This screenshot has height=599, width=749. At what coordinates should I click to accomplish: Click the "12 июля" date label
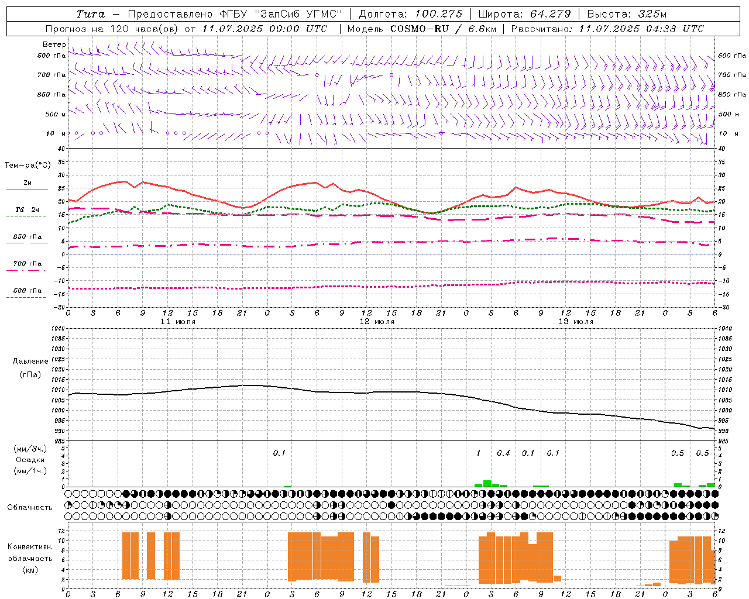377,322
